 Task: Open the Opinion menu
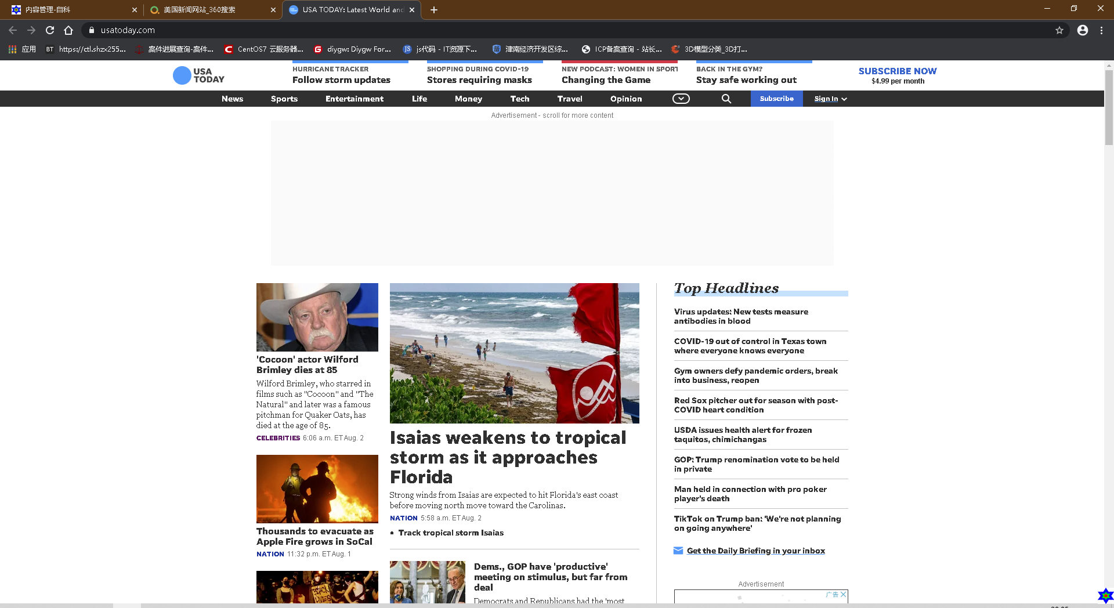click(x=626, y=99)
